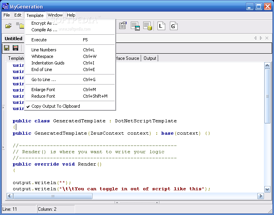Click vertical scrollbar up arrow
The width and height of the screenshot is (274, 215).
(267, 66)
